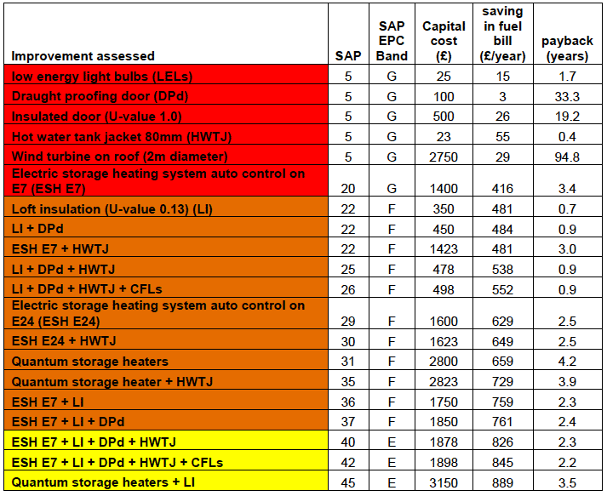Click payback value 94.8
The width and height of the screenshot is (607, 496).
(x=567, y=157)
